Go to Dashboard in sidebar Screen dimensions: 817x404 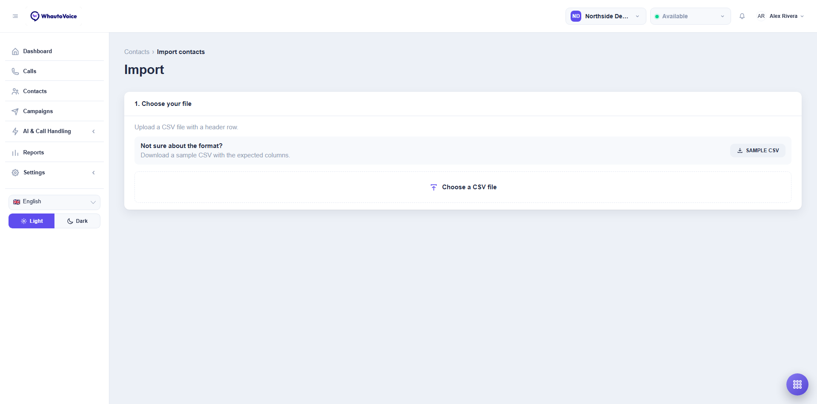[54, 51]
